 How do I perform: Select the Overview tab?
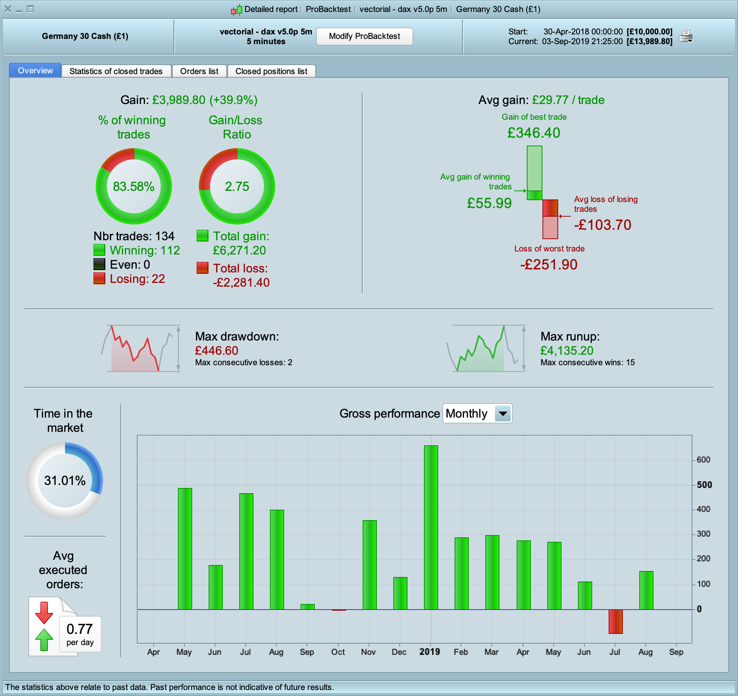coord(35,71)
